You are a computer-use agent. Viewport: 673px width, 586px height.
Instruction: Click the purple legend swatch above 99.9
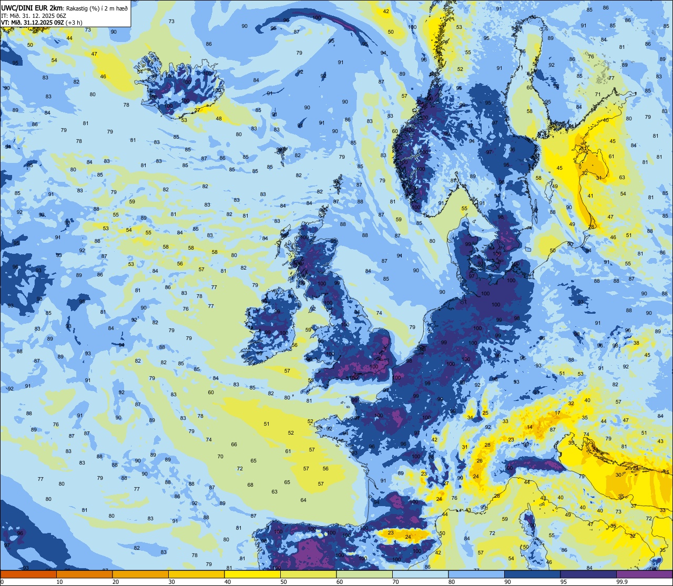[x=644, y=574]
